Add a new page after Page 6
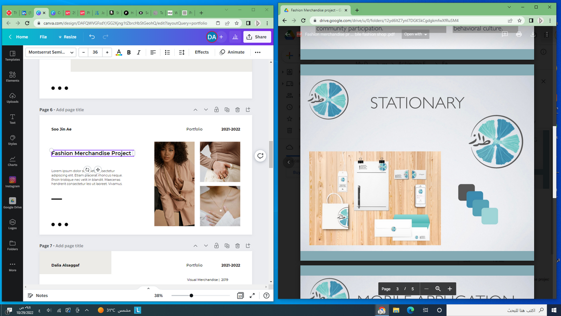 248,110
